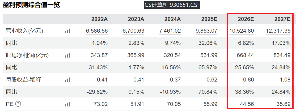Image resolution: width=296 pixels, height=111 pixels.
Task: Select the 2027E net profit forecast 834.49
Action: coord(282,55)
